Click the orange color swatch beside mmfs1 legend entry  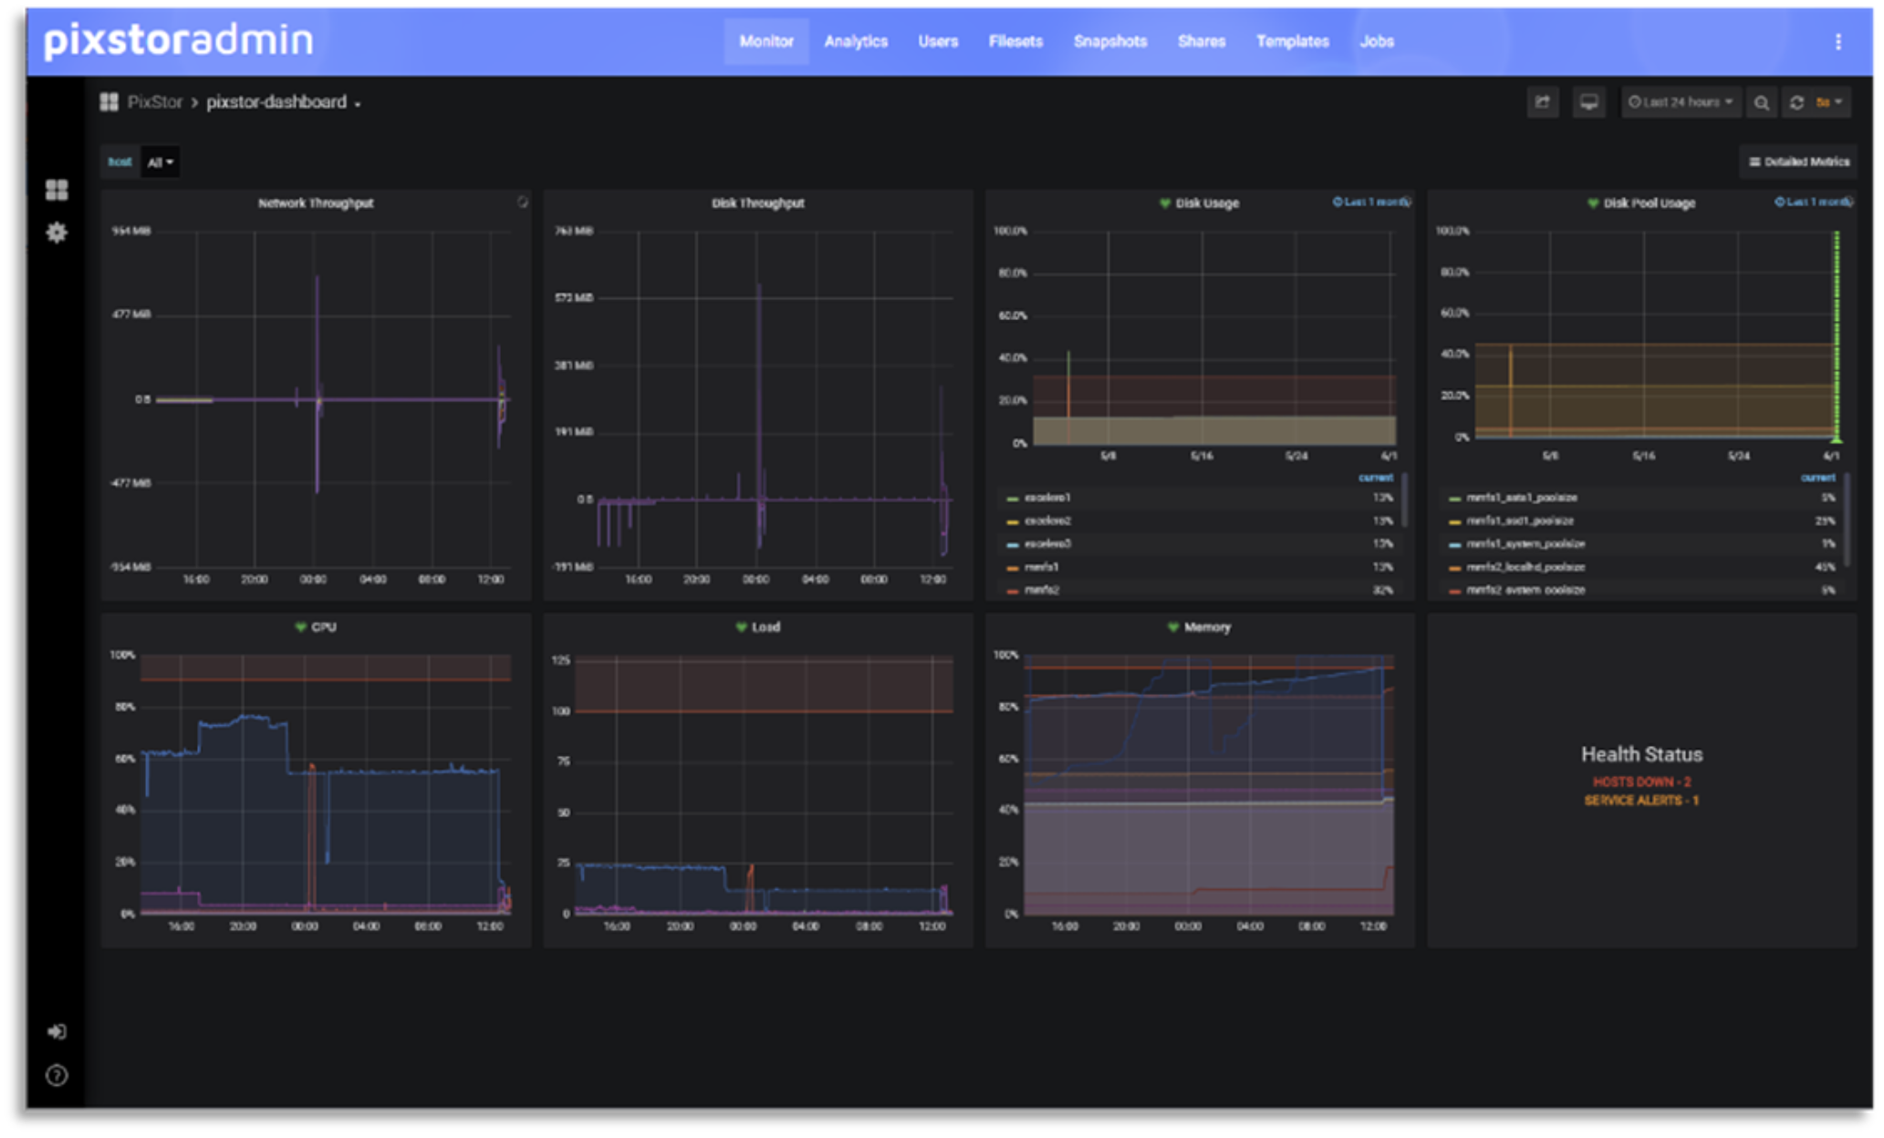[x=1012, y=568]
